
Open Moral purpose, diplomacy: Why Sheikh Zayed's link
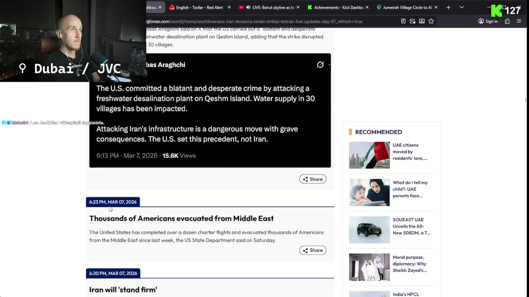pyautogui.click(x=410, y=264)
